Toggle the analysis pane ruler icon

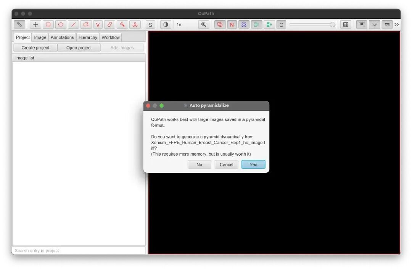tap(19, 24)
